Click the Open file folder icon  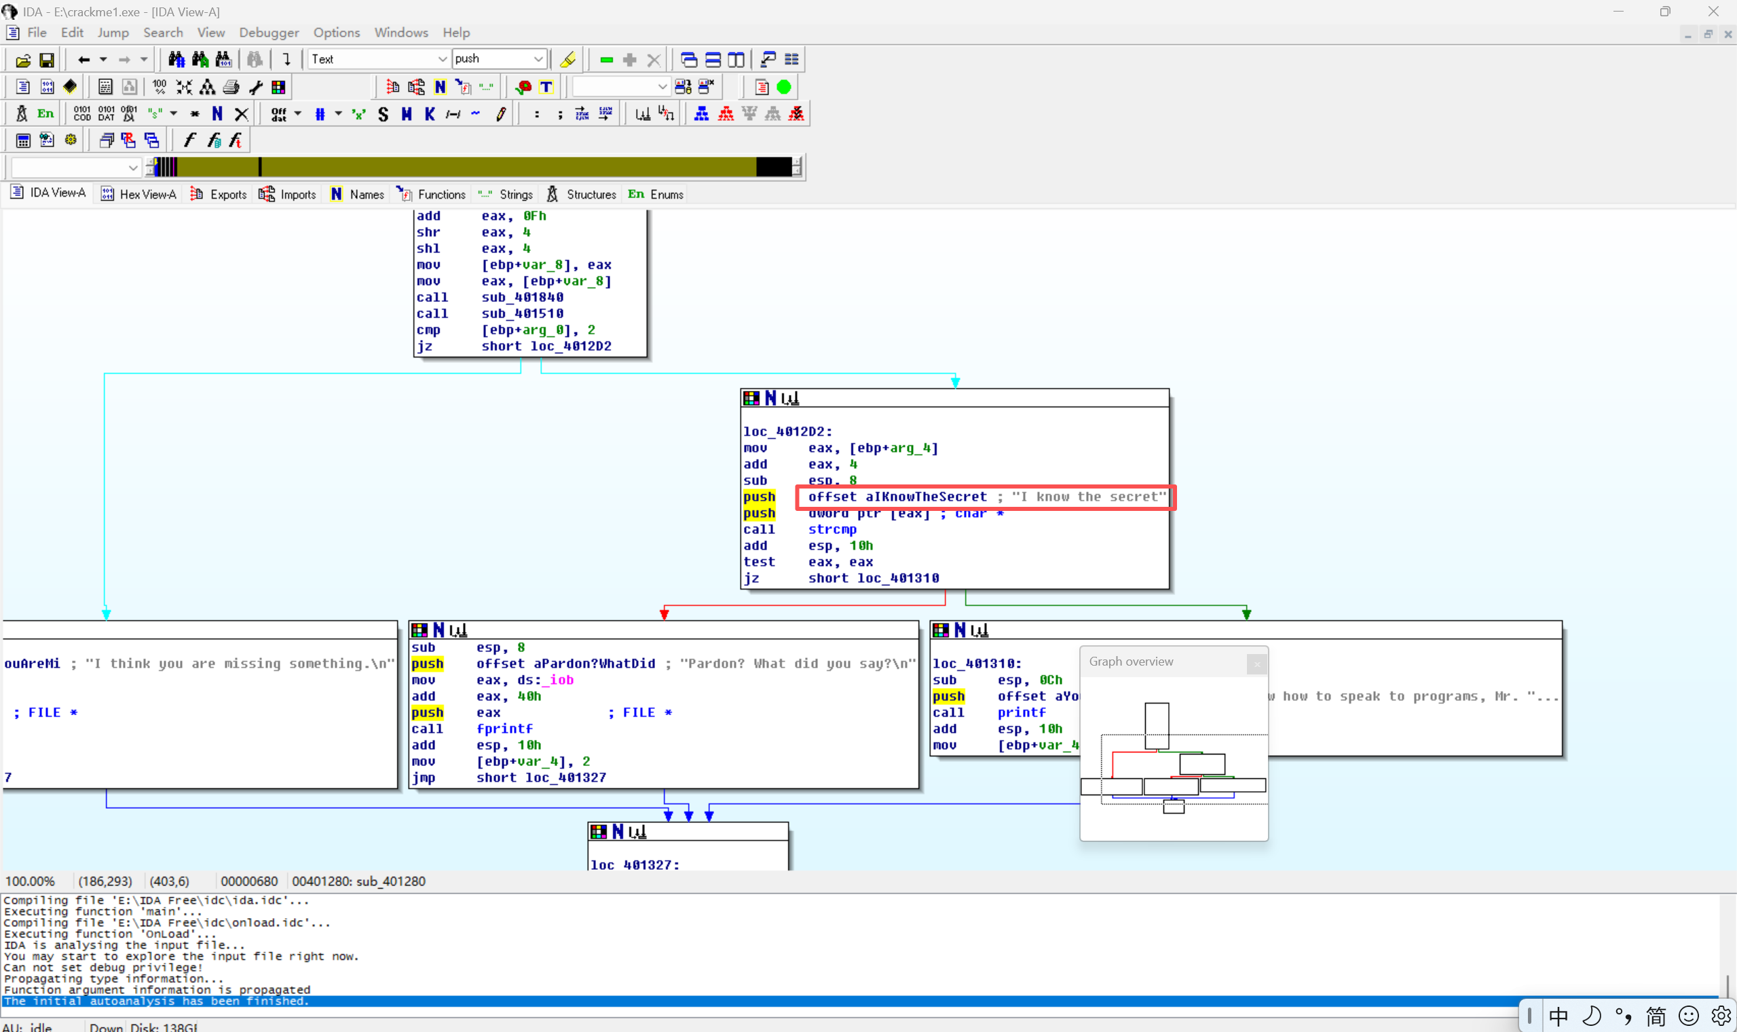click(22, 60)
